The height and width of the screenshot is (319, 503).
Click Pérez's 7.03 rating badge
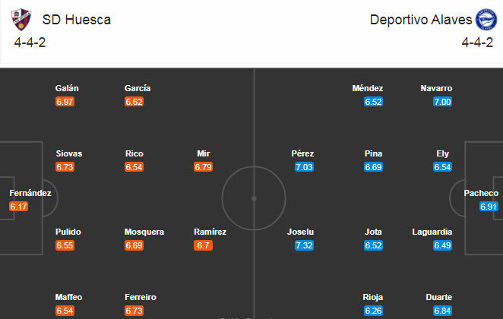[x=303, y=166]
